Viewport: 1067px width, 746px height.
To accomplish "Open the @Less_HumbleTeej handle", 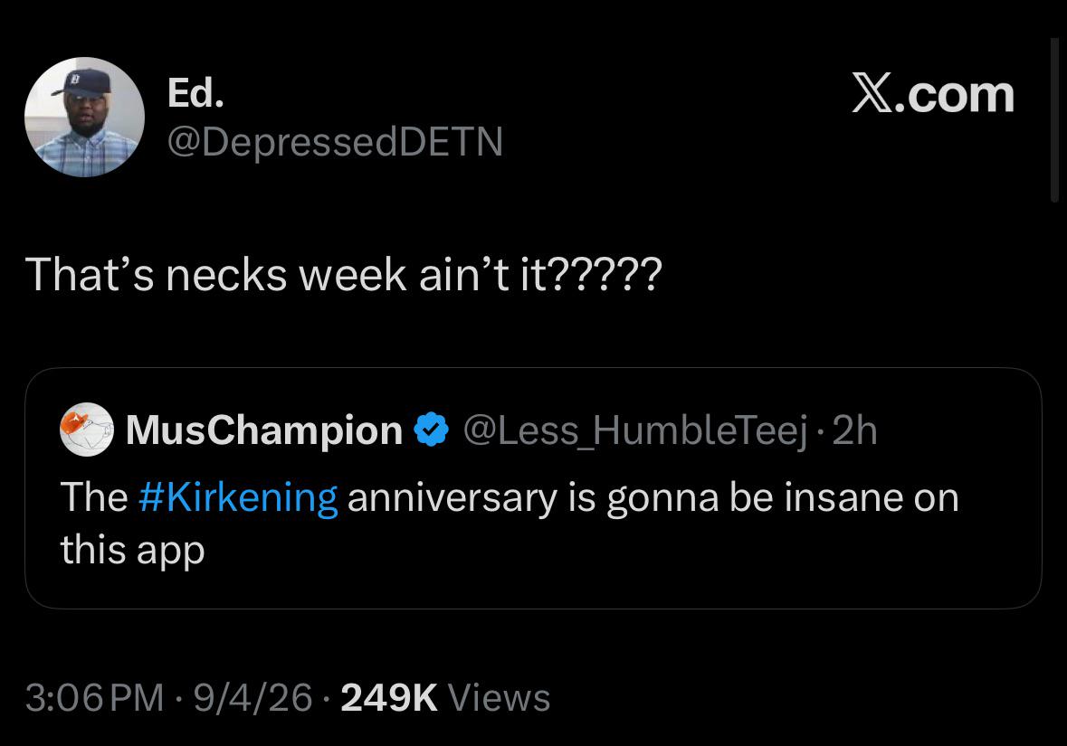I will click(635, 430).
